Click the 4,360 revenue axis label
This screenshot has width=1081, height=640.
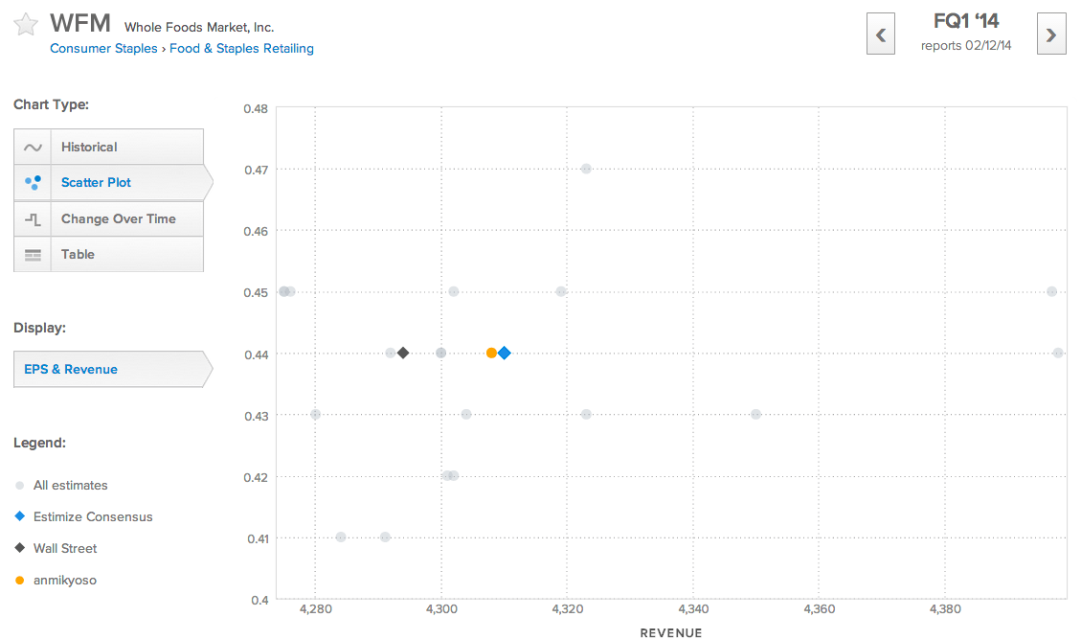pyautogui.click(x=819, y=609)
